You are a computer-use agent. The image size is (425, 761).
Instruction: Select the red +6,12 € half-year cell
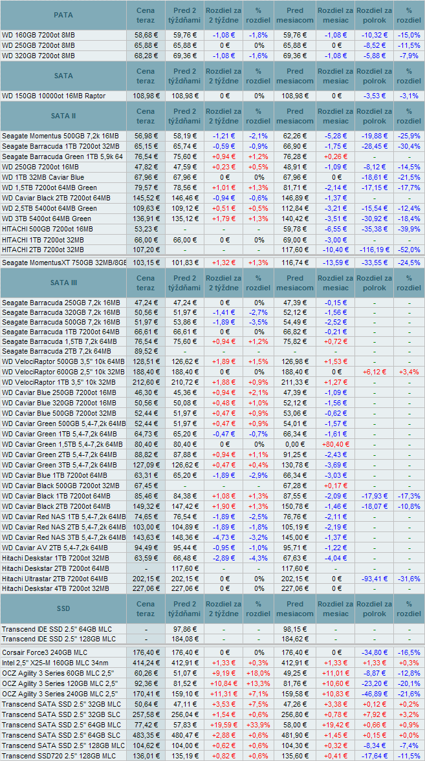click(x=373, y=371)
